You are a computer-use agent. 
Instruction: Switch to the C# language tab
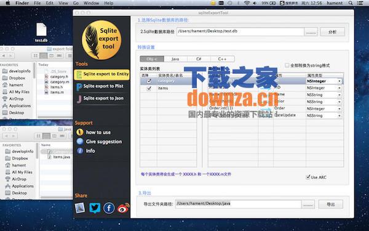[x=199, y=59]
